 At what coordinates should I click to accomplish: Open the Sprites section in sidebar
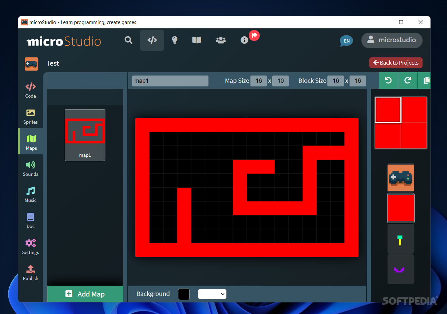[x=31, y=116]
